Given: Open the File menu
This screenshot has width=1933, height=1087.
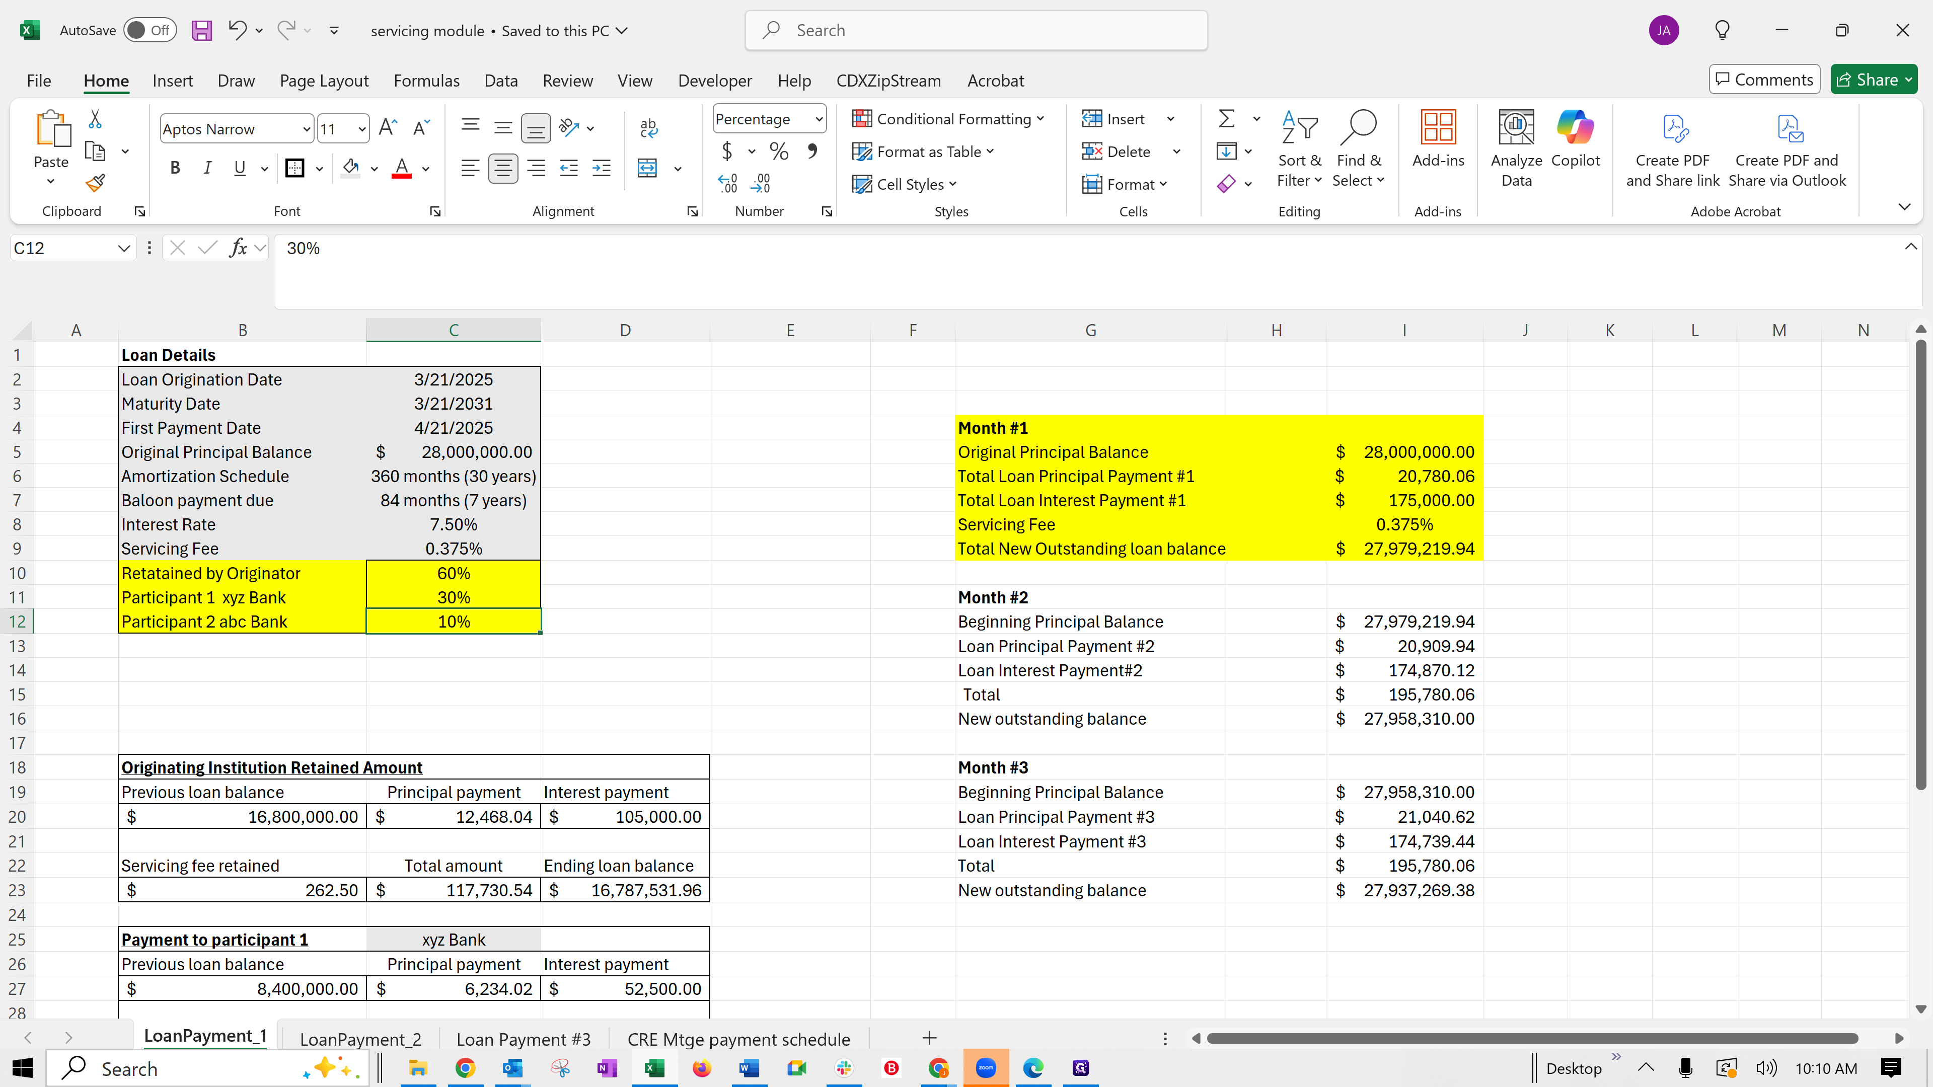Looking at the screenshot, I should coord(38,81).
